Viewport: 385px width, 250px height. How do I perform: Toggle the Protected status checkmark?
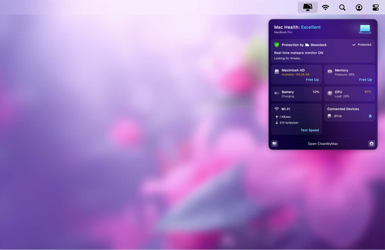coord(354,45)
